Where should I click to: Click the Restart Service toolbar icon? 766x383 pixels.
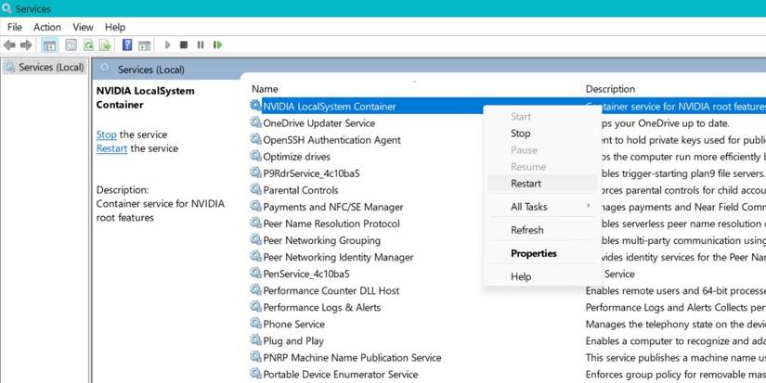coord(217,45)
